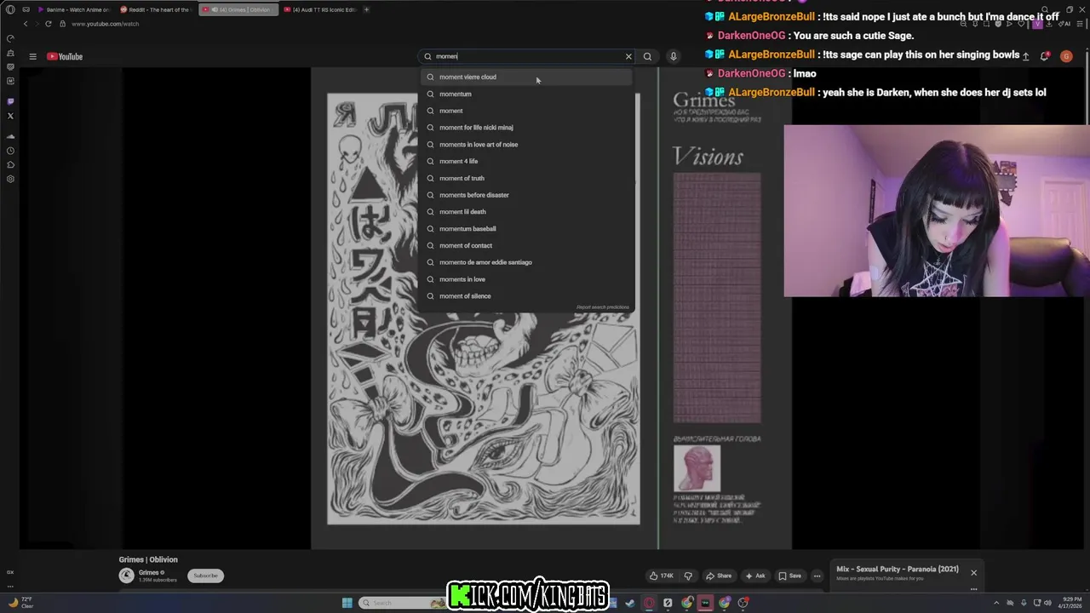Screen dimensions: 1090x613
Task: Choose "moment for life nicki minaj" suggestion
Action: pos(526,128)
